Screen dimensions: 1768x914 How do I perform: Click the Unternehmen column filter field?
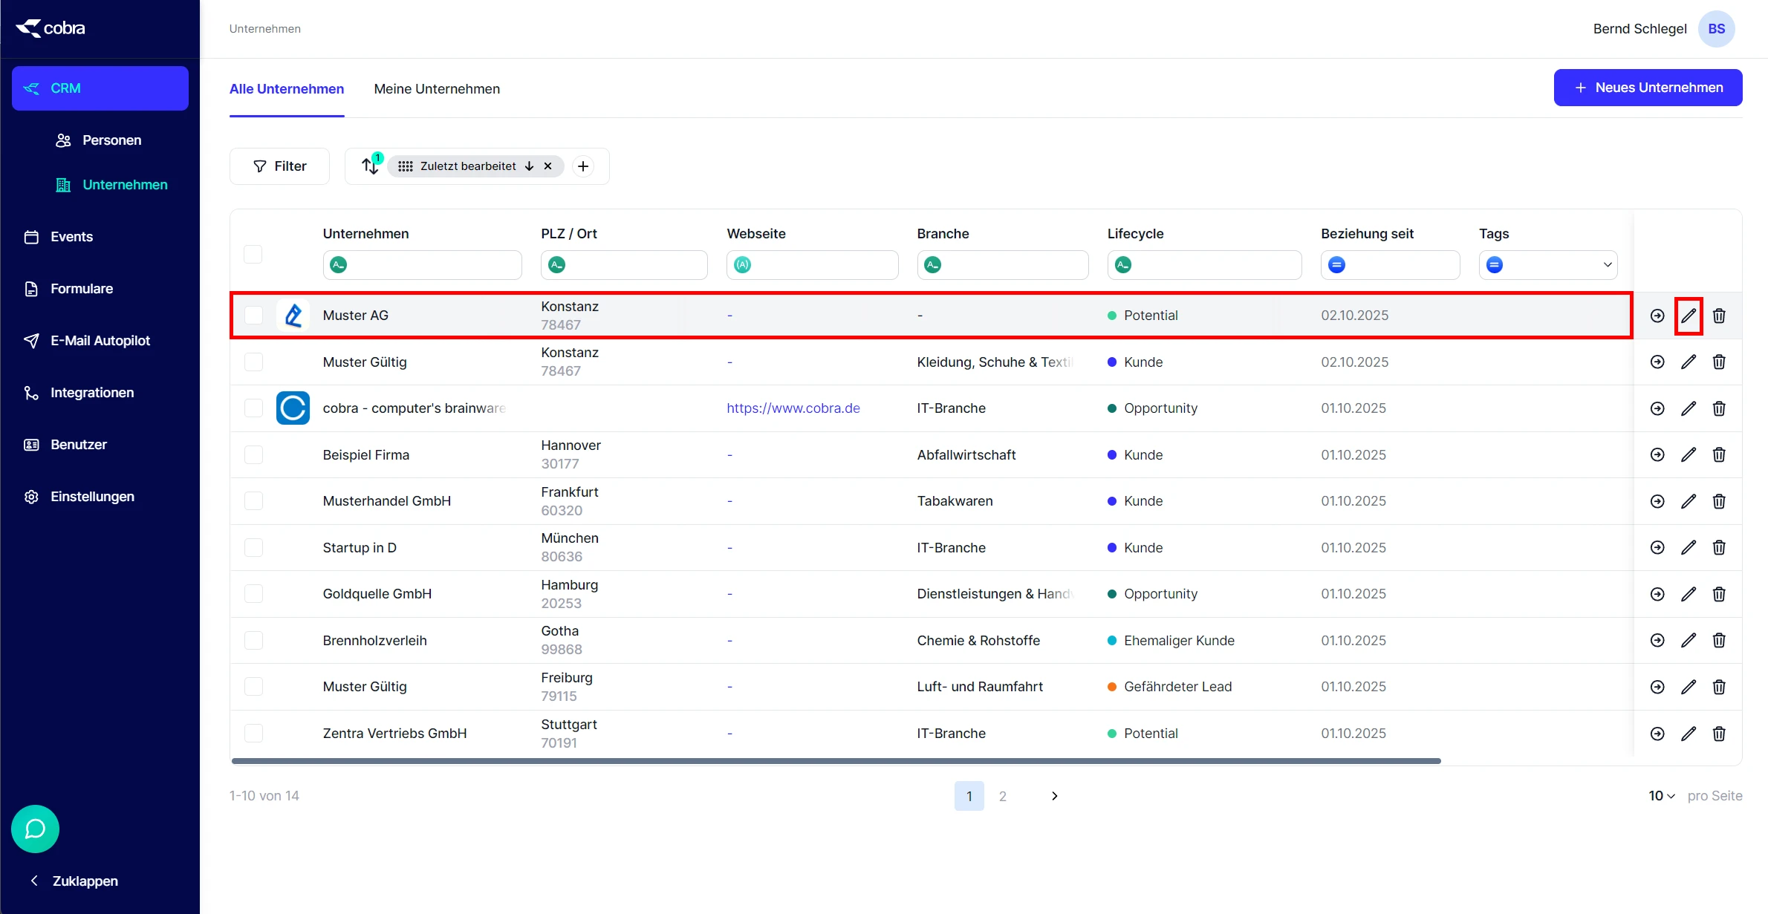[431, 265]
